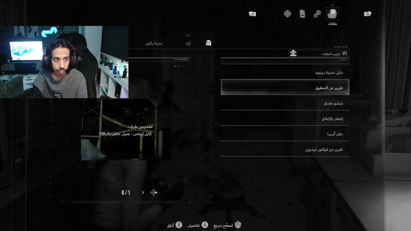Select file دفتر أليسا
The width and height of the screenshot is (411, 231).
click(285, 134)
